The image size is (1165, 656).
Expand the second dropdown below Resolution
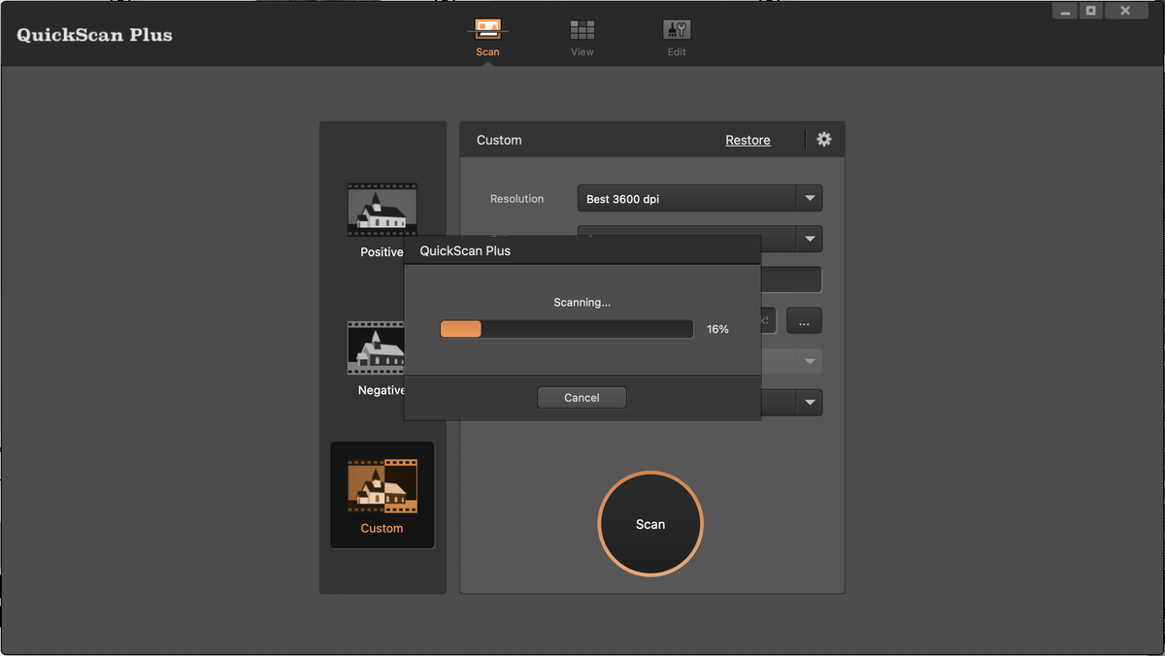tap(810, 239)
